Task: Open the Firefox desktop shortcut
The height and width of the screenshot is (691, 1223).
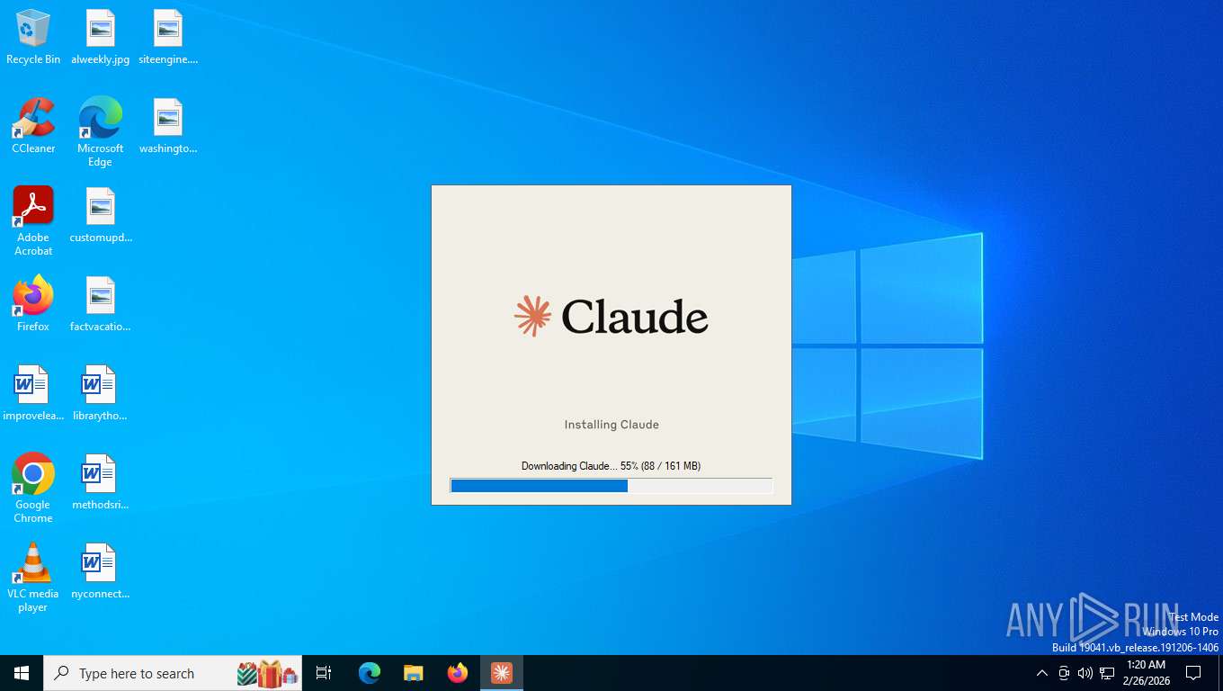Action: tap(33, 304)
